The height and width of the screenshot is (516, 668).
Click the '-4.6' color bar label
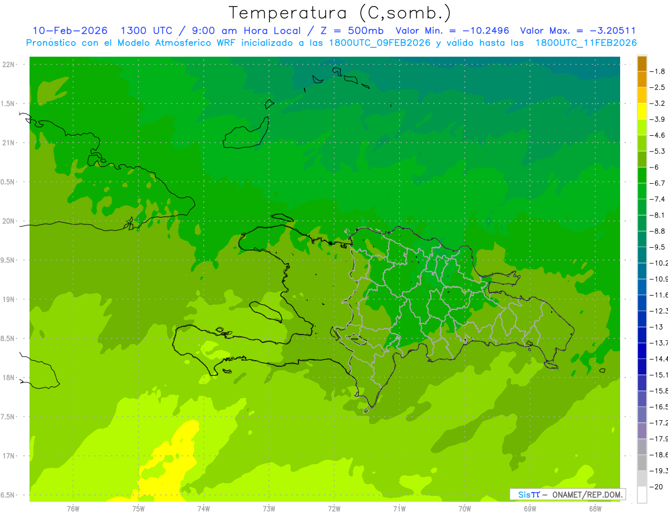[x=658, y=135]
